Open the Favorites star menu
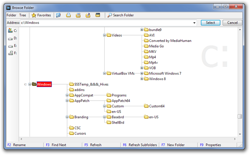 click(41, 15)
